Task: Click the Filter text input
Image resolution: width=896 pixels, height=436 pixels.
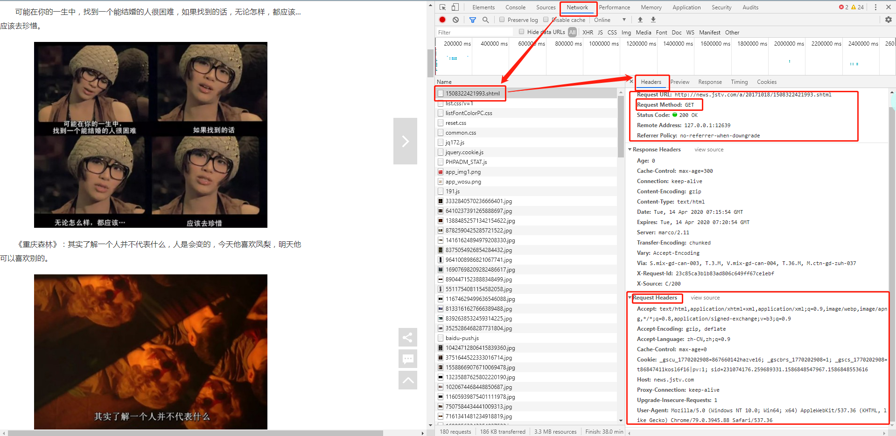Action: (475, 32)
